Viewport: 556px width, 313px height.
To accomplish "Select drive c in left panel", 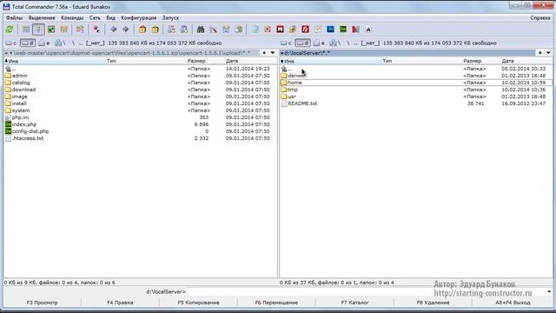I will (x=11, y=43).
